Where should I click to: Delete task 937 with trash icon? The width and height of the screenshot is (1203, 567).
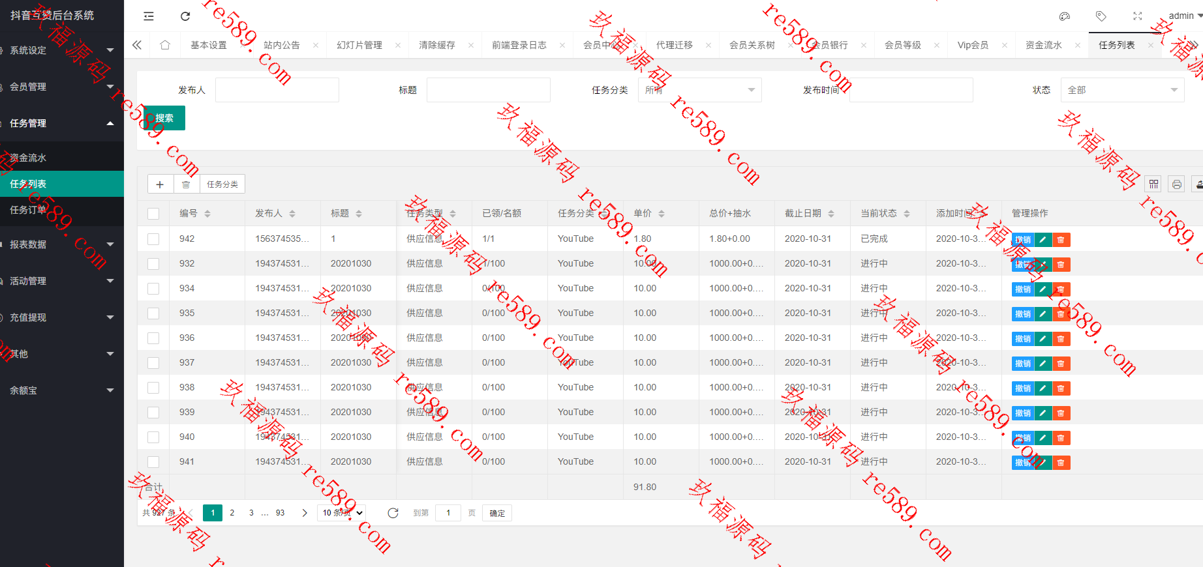pyautogui.click(x=1061, y=364)
